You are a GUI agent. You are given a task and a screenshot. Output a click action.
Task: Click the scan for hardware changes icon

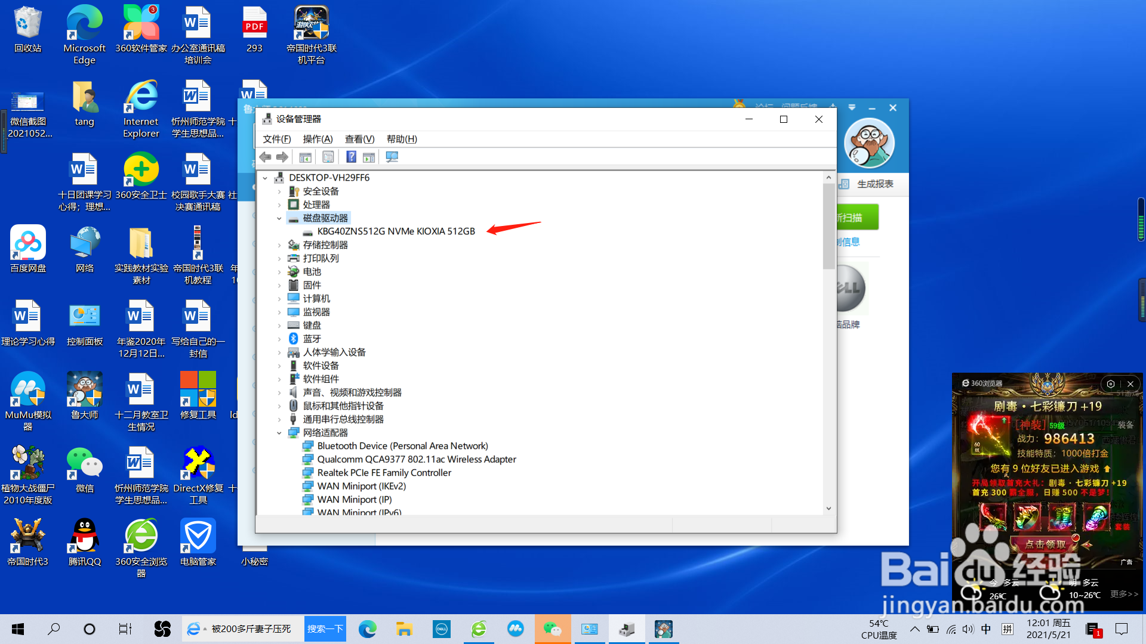pos(392,157)
